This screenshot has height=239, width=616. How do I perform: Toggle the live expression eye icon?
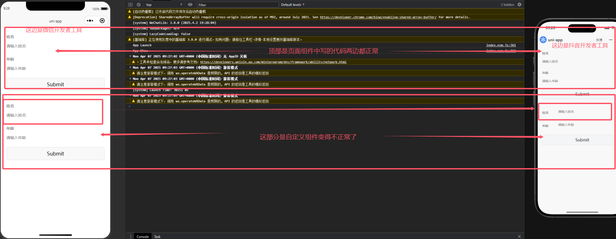click(190, 5)
